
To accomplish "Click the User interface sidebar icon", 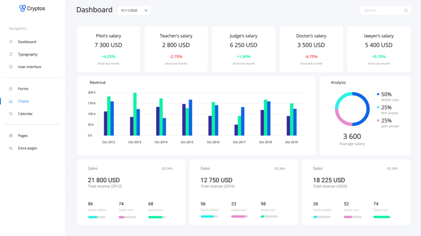I will [11, 67].
